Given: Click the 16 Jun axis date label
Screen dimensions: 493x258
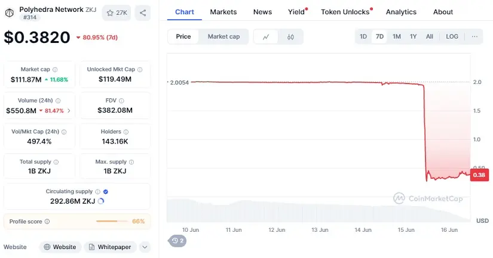Looking at the screenshot, I should point(449,230).
